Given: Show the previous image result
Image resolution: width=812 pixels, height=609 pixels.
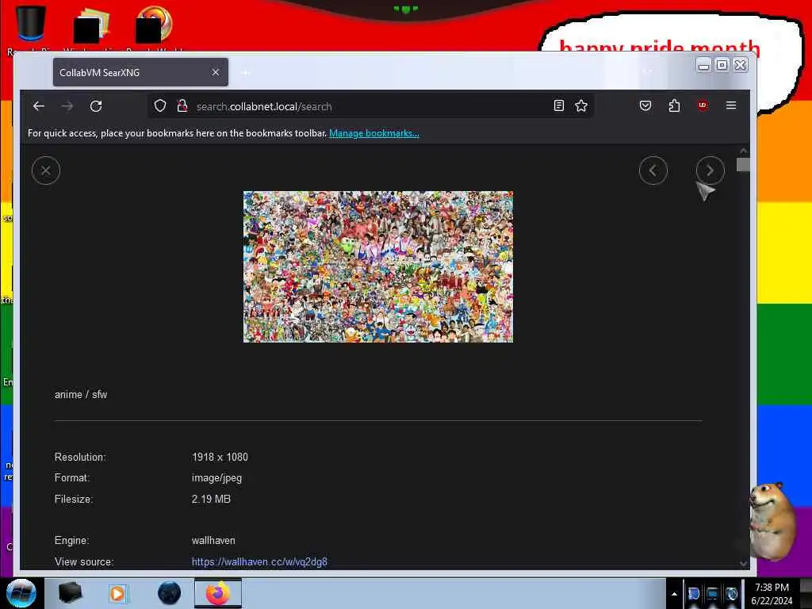Looking at the screenshot, I should coord(653,170).
